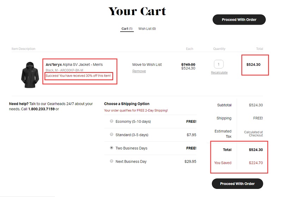The image size is (282, 197).
Task: Click the 30% off success message
Action: tap(78, 76)
